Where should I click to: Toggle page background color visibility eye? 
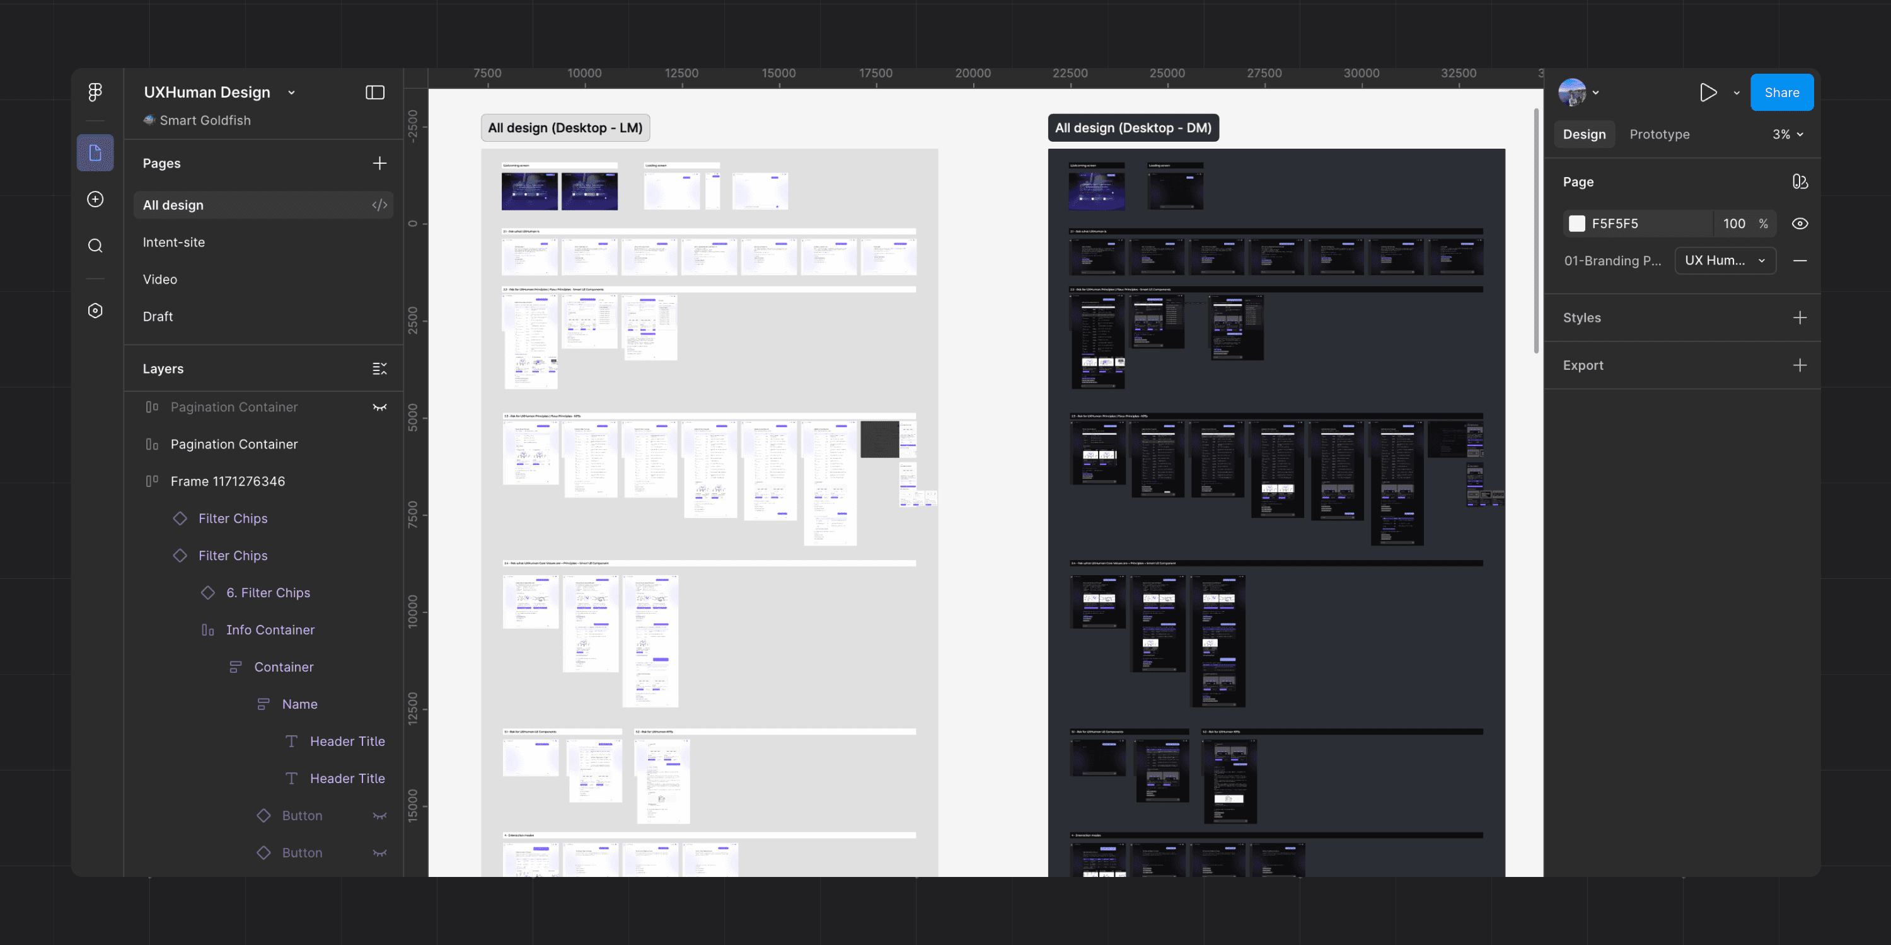(1799, 224)
